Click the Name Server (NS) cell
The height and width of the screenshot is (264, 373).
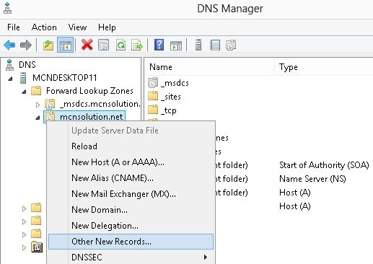pyautogui.click(x=312, y=179)
